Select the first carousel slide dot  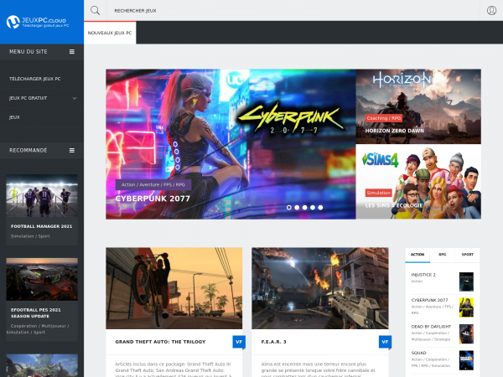click(289, 207)
